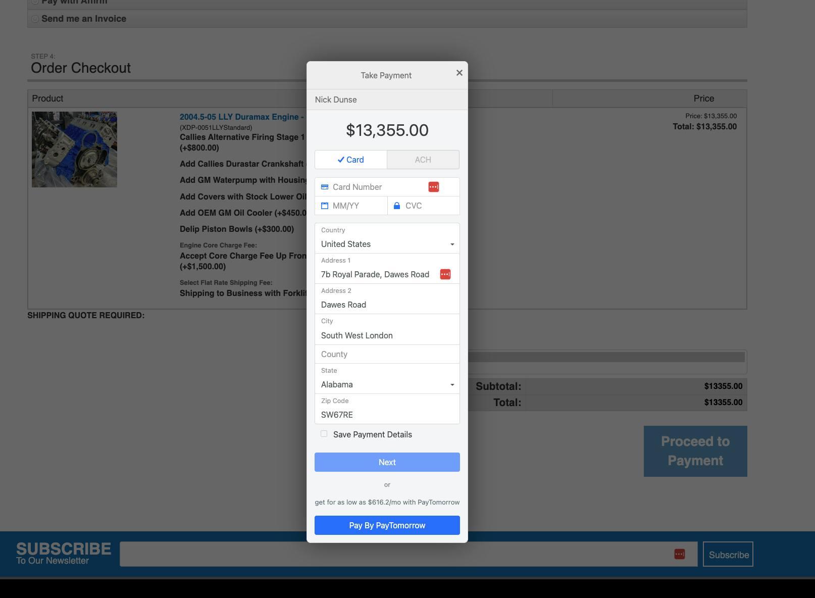Select the Card payment tab
The width and height of the screenshot is (815, 598).
tap(351, 160)
